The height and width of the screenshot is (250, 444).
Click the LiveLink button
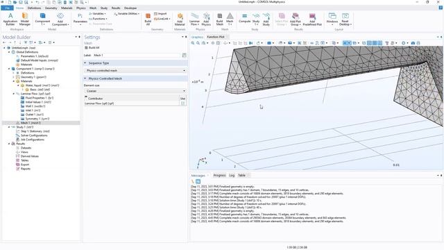click(162, 19)
